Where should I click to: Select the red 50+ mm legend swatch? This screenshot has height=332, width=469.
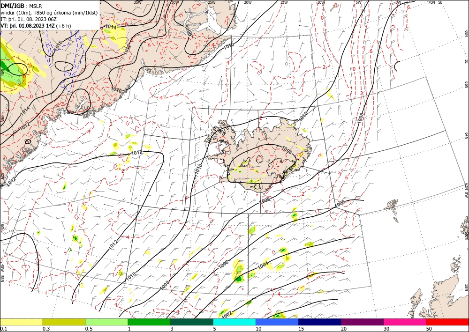coord(447,322)
